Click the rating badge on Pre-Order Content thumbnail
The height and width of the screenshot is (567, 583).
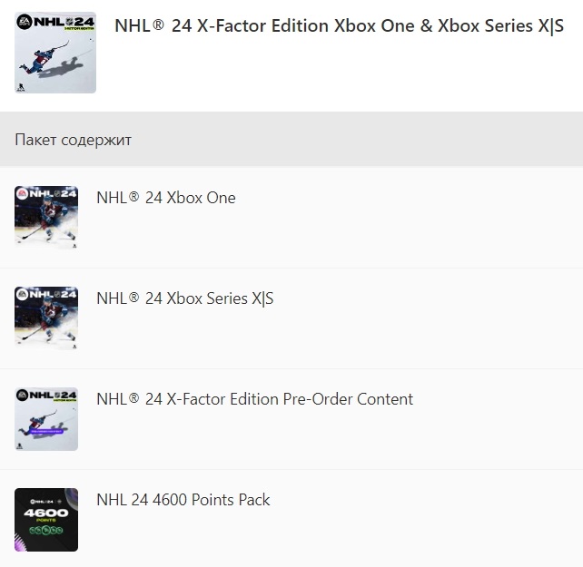tap(19, 445)
